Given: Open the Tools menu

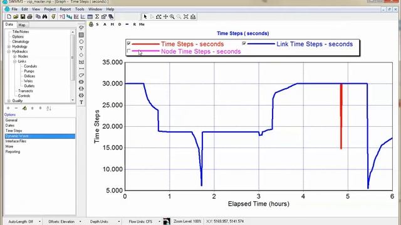Looking at the screenshot, I should pos(80,9).
